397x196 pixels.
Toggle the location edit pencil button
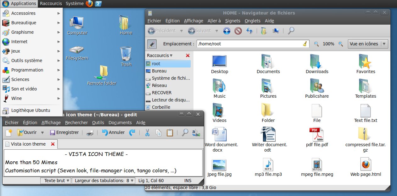click(x=152, y=44)
